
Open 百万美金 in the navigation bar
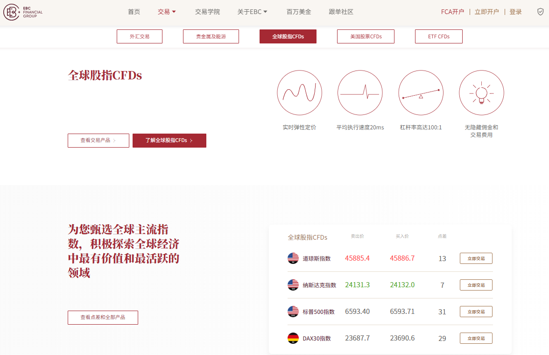(x=299, y=12)
